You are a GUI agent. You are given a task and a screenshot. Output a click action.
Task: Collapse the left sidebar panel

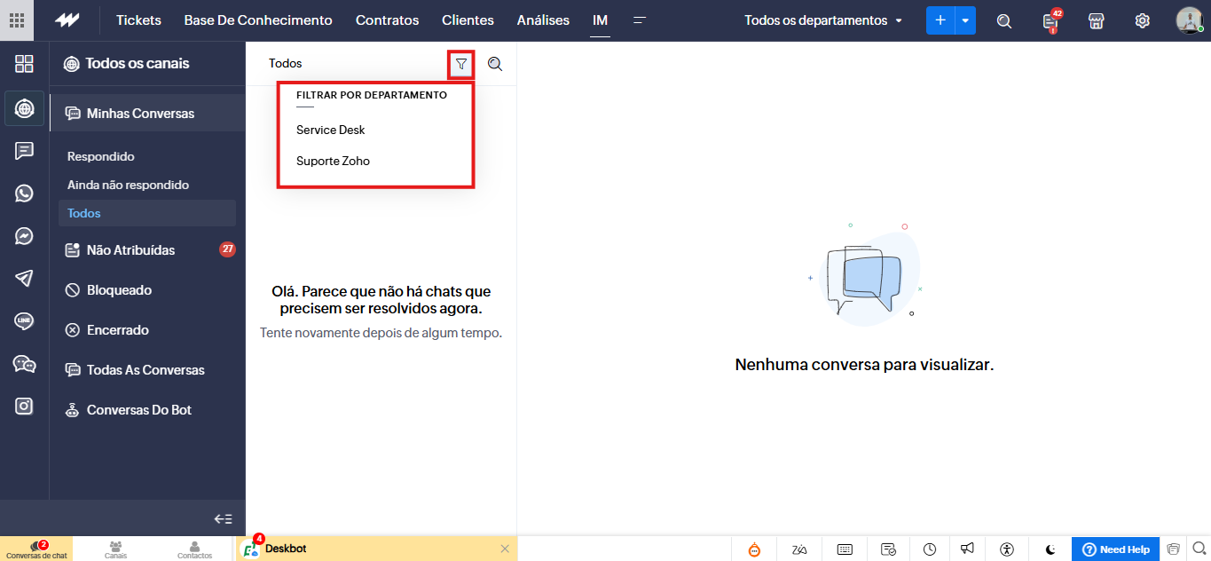[223, 519]
